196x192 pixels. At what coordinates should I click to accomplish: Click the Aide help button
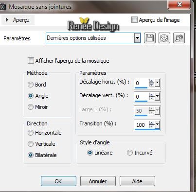(137, 181)
